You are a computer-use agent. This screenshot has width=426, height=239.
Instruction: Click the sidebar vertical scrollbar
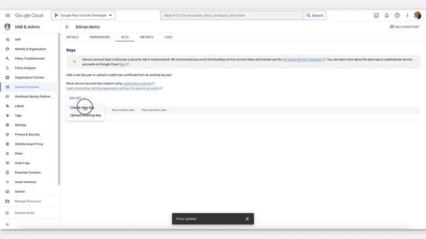(59, 109)
